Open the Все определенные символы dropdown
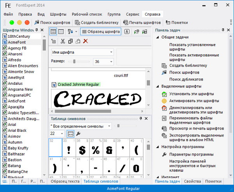234x192 pixels. [x=80, y=126]
